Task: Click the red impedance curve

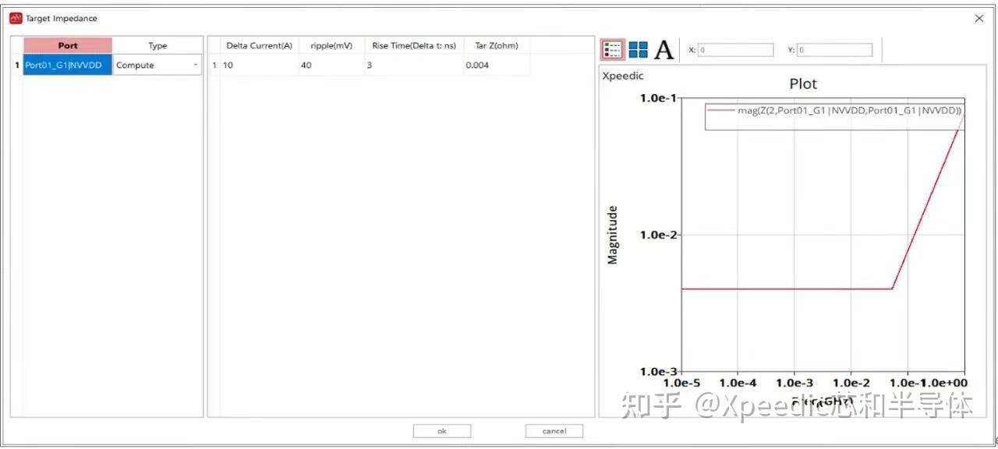Action: [780, 288]
